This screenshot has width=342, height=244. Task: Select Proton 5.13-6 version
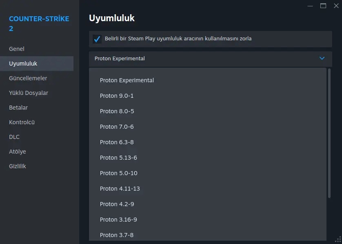(207, 158)
